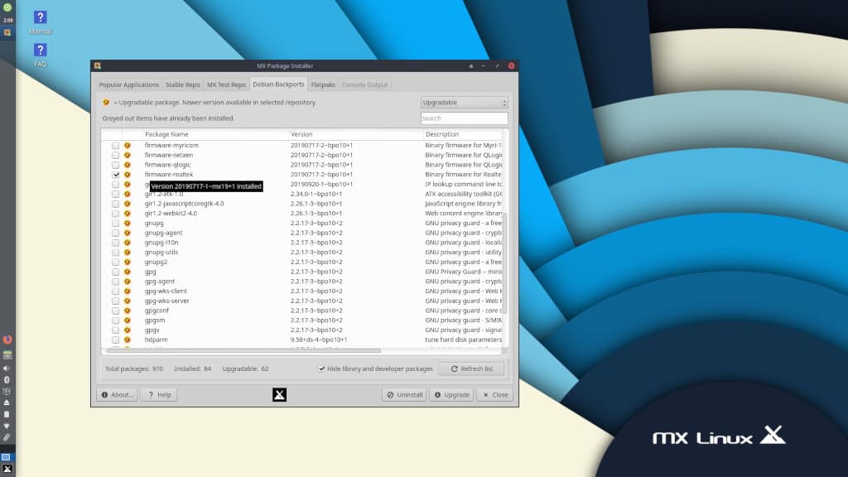Click the package search field
The width and height of the screenshot is (848, 477).
[464, 118]
